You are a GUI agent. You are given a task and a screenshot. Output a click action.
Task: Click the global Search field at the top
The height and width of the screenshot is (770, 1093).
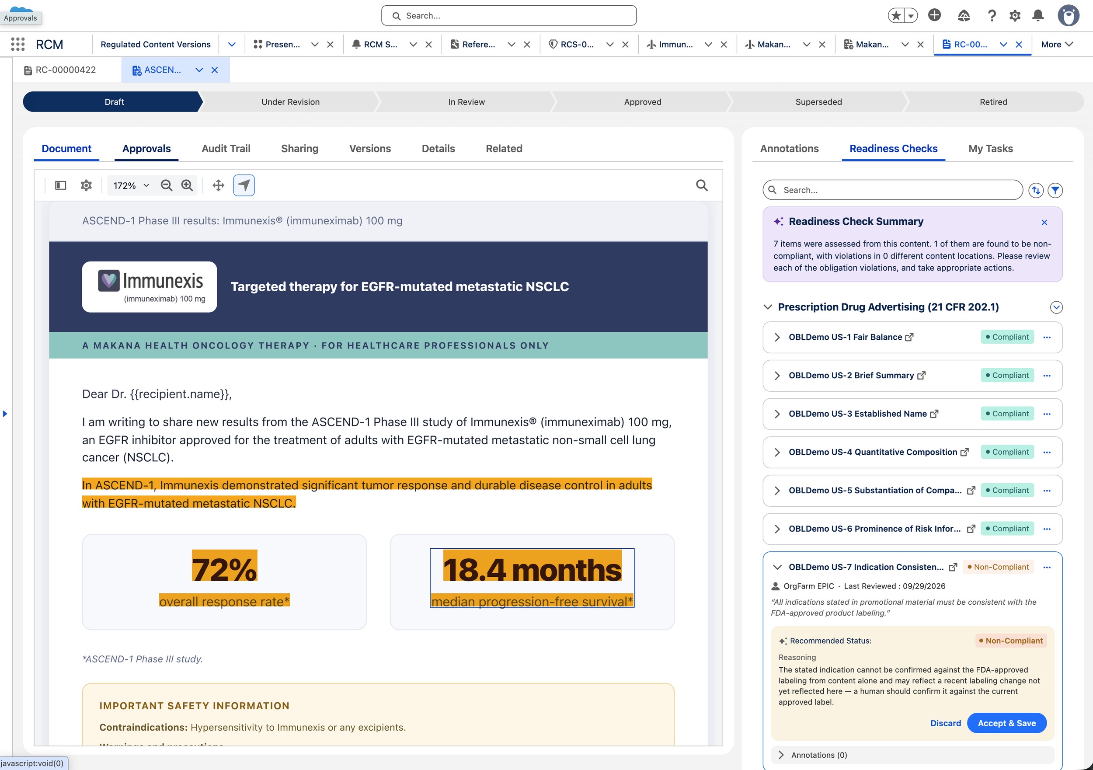click(509, 16)
